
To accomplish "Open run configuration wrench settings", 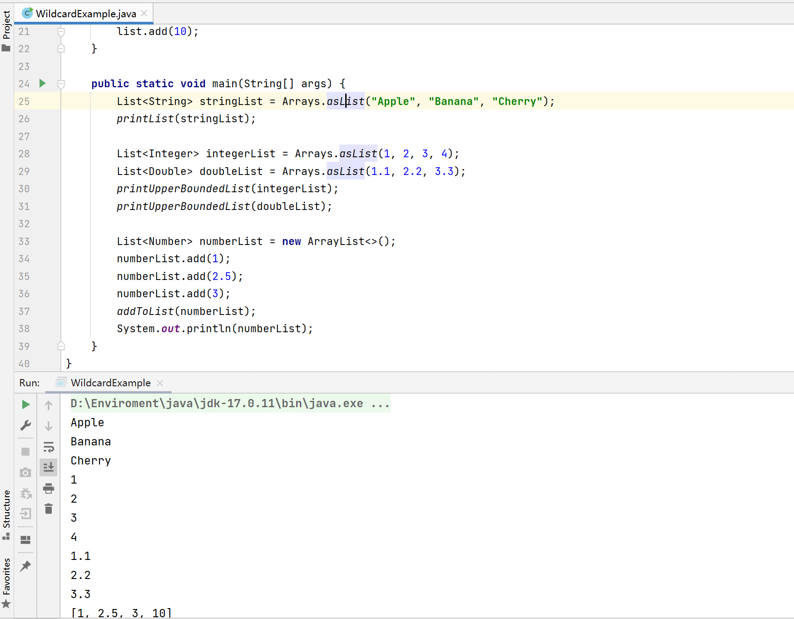I will [26, 425].
